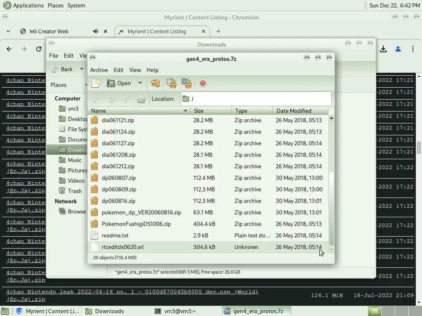This screenshot has height=316, width=422.
Task: Open Videos folder in Downloads sidebar
Action: coord(72,181)
